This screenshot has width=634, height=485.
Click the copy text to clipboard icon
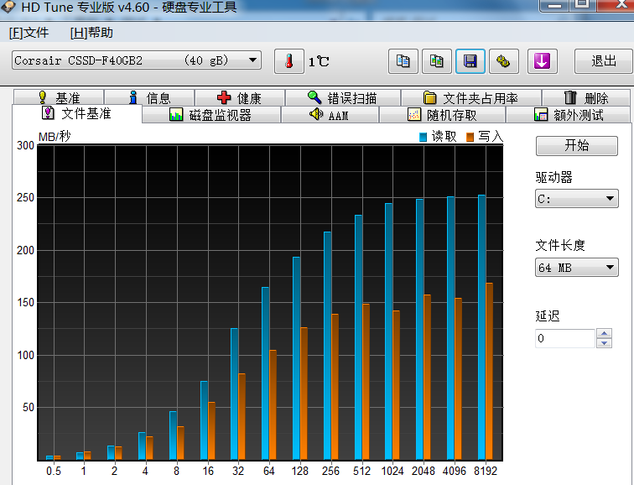pos(403,61)
